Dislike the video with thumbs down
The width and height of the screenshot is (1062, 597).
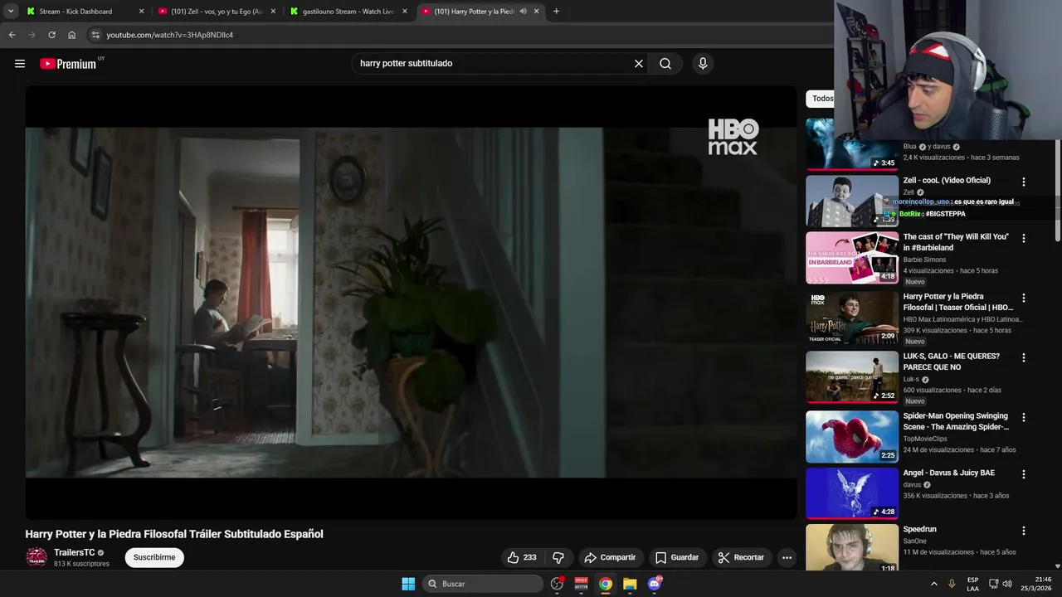(x=558, y=557)
